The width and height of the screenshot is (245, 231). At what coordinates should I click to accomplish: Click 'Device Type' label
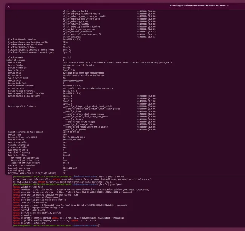[x=14, y=135]
